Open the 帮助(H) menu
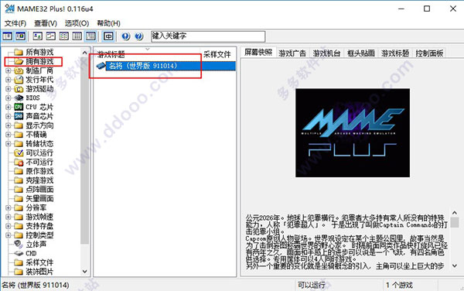Screen dimensions: 464x291 108,23
